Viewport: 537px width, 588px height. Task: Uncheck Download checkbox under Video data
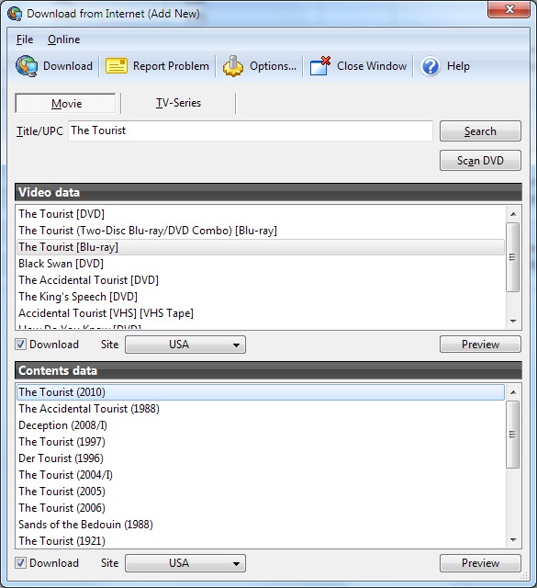click(20, 345)
